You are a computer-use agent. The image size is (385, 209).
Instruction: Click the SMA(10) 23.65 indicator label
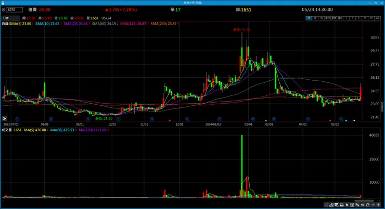point(47,23)
